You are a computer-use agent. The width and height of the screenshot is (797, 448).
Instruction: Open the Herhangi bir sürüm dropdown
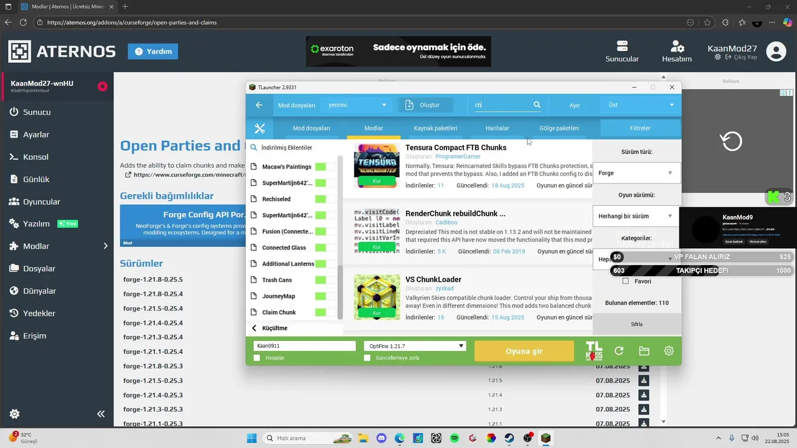point(636,216)
